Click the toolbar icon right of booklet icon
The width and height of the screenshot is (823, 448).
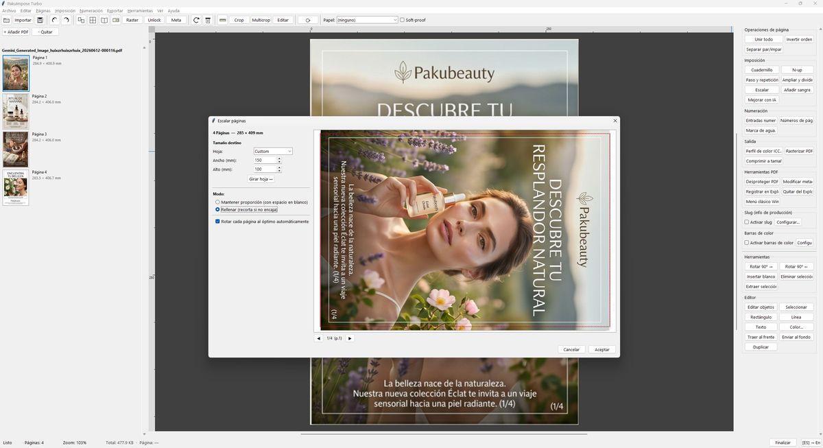(x=116, y=20)
